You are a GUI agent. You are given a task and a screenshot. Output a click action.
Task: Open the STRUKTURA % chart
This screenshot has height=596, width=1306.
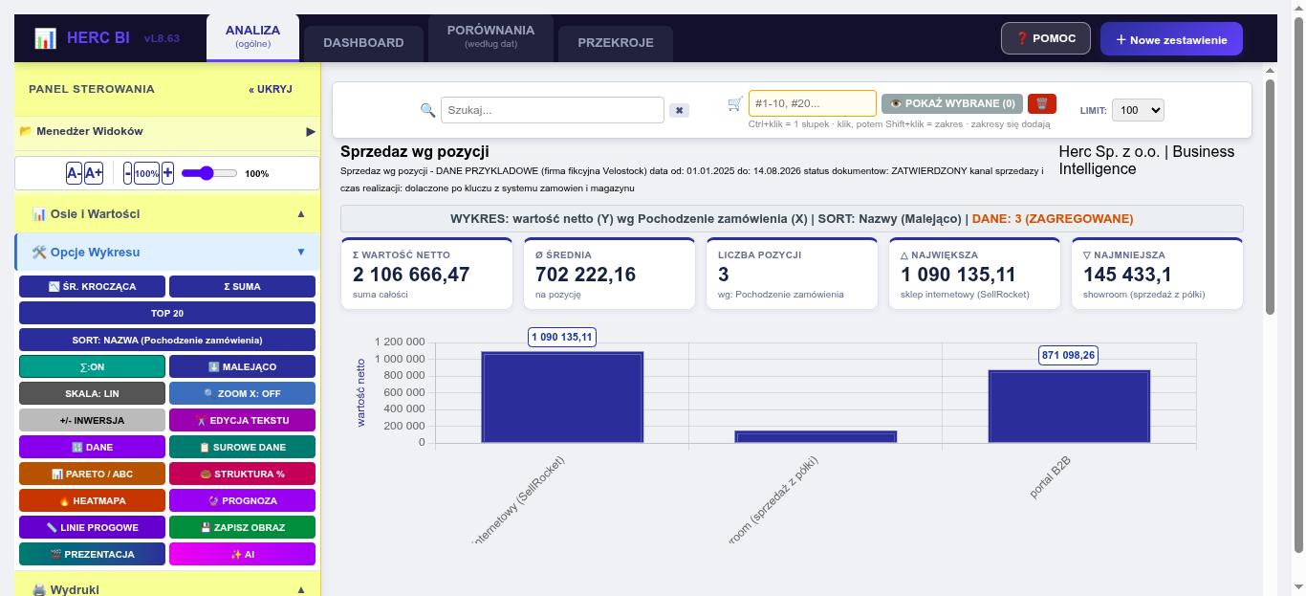click(242, 474)
